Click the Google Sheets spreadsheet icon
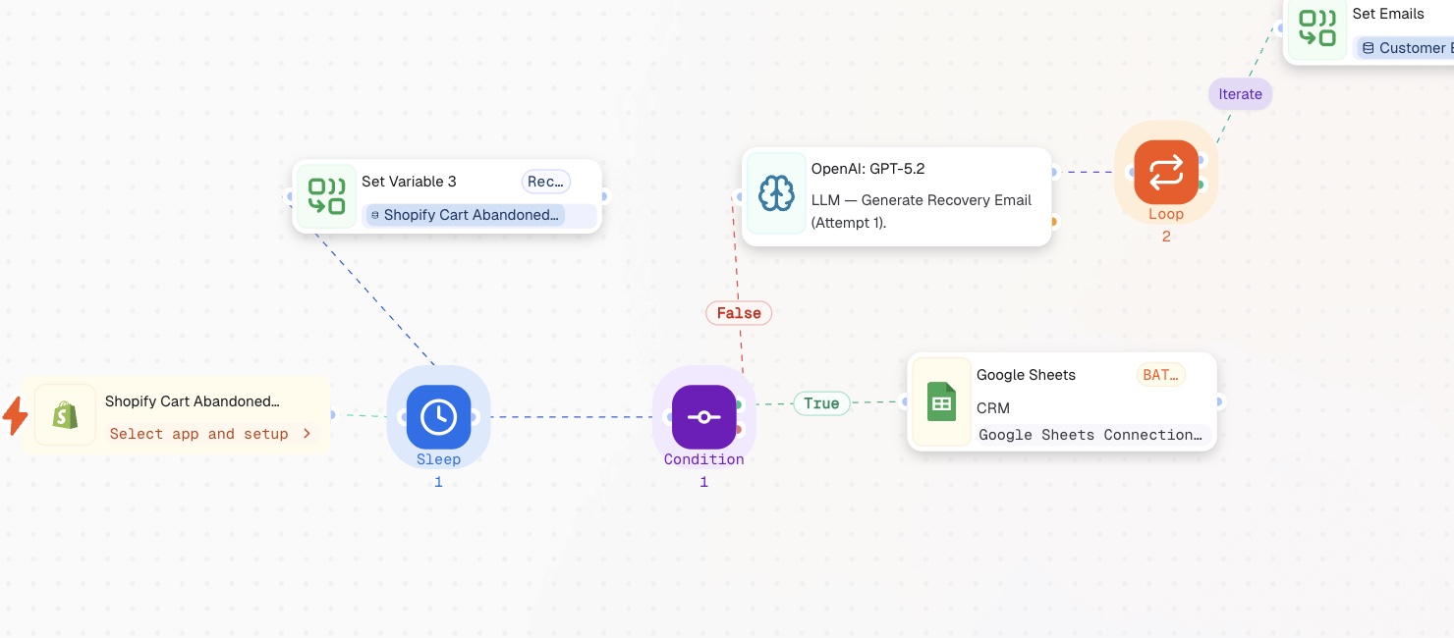The height and width of the screenshot is (638, 1454). coord(941,402)
